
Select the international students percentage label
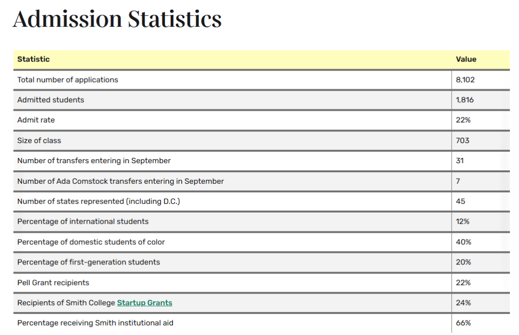click(83, 222)
